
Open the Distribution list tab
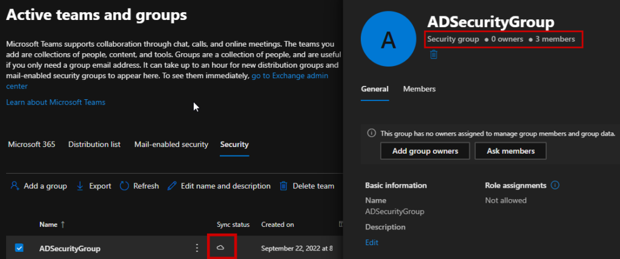[x=94, y=145]
